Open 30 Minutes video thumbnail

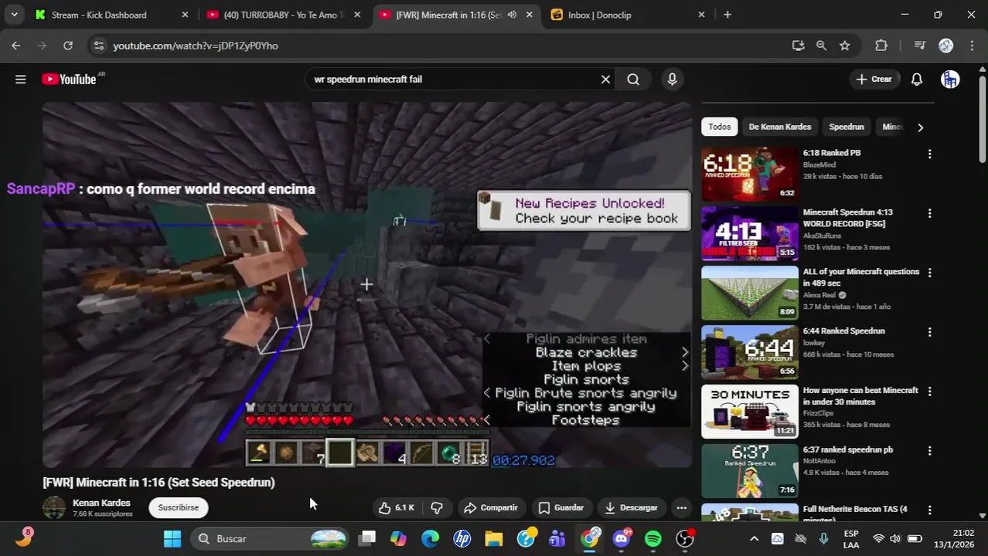coord(749,412)
